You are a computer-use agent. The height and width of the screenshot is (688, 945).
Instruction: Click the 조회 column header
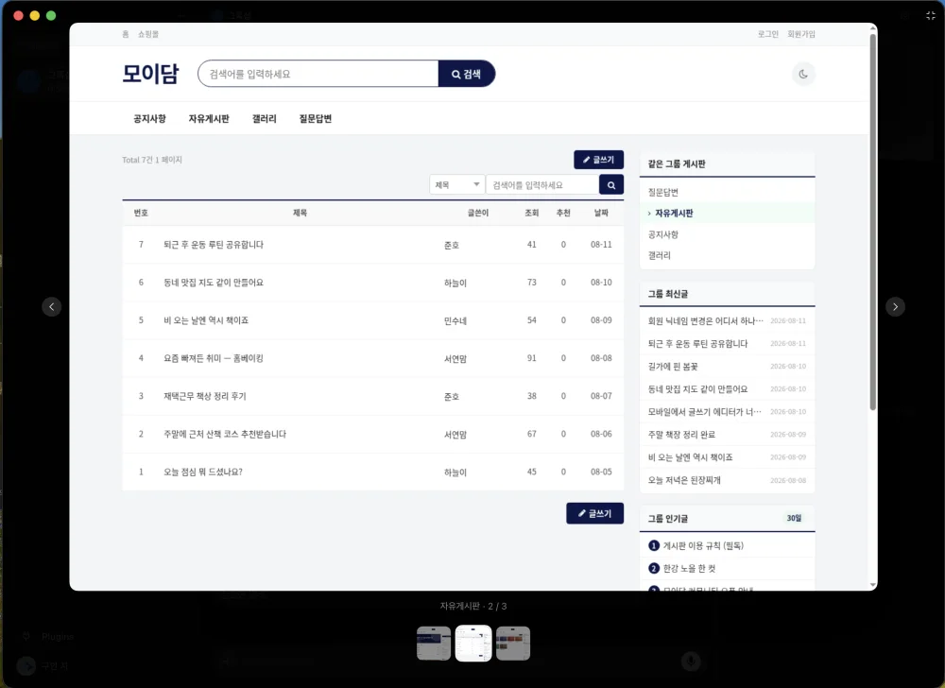click(531, 213)
